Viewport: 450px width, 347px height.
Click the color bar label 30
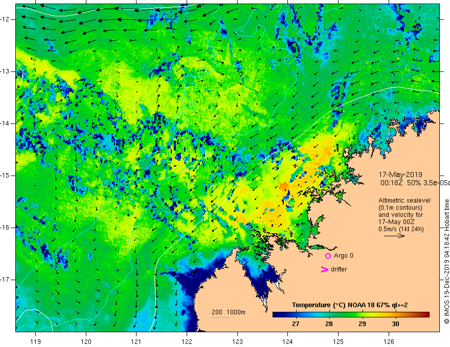coord(395,324)
